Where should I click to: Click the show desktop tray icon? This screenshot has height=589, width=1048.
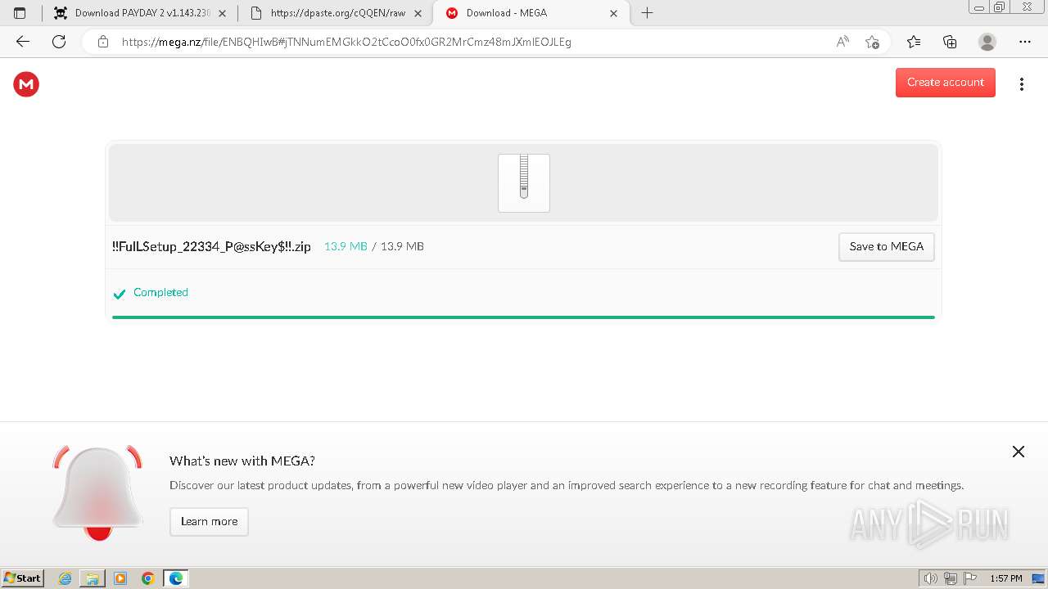(x=1038, y=578)
